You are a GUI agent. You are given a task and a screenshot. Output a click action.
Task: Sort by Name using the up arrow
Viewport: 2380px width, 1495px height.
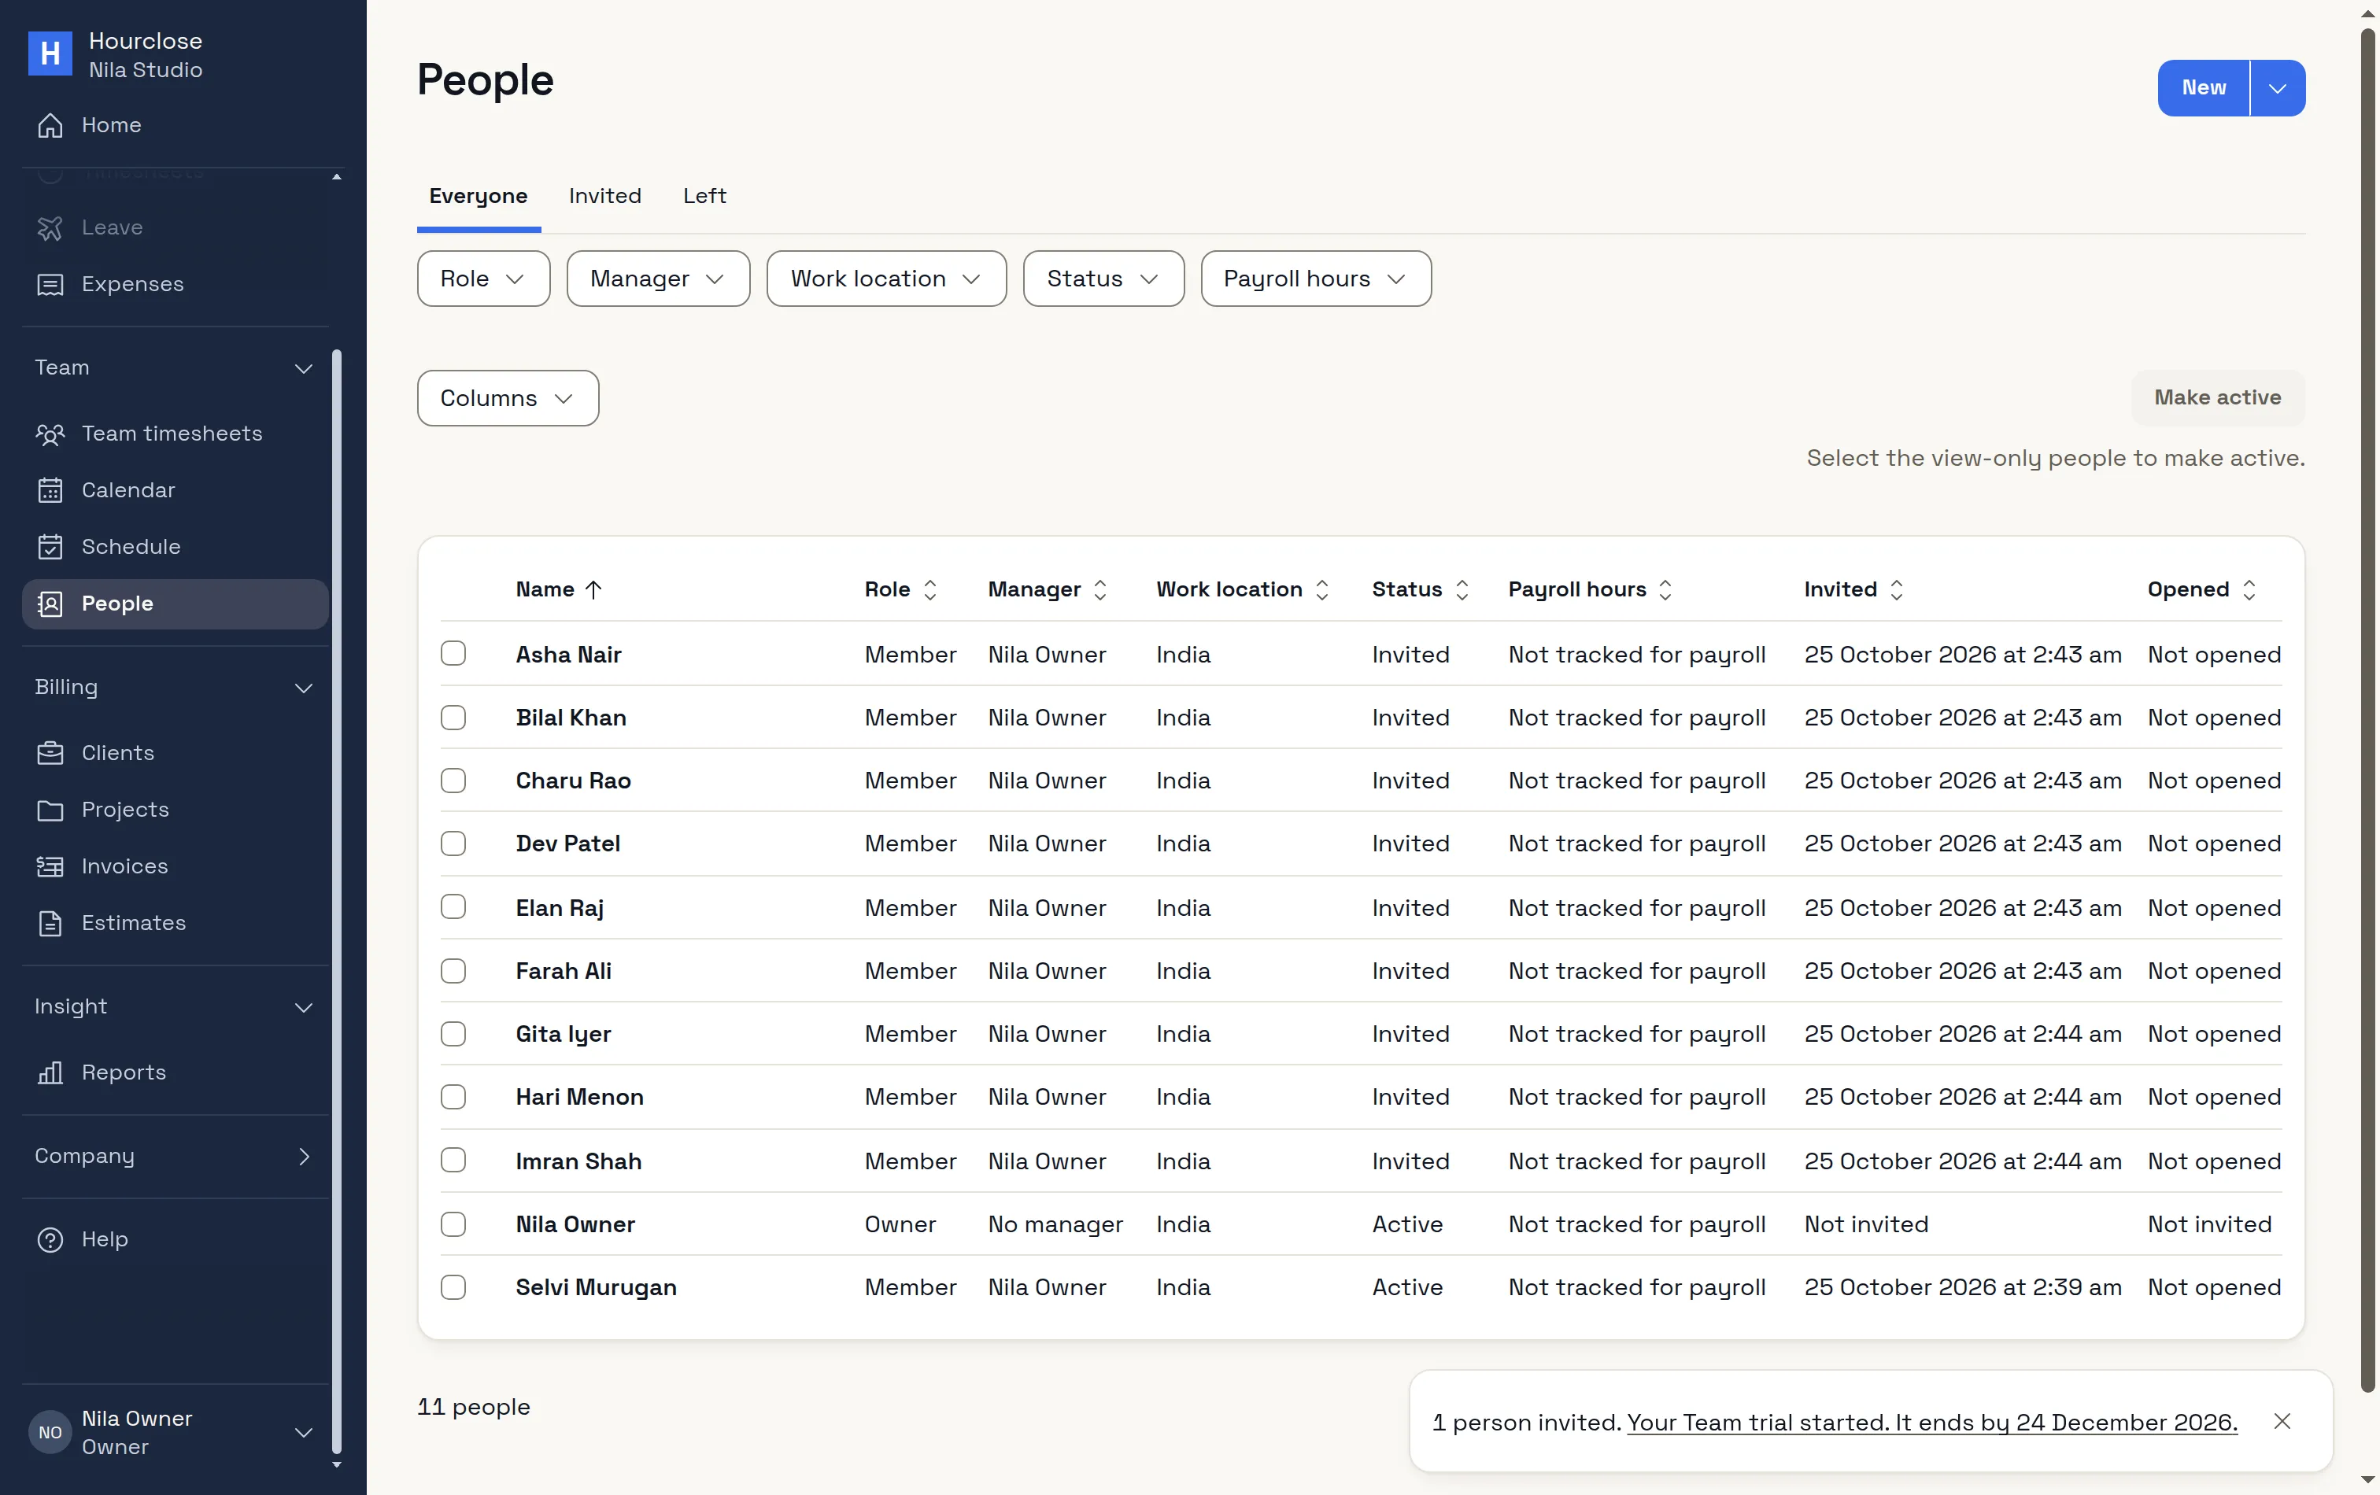click(x=593, y=590)
